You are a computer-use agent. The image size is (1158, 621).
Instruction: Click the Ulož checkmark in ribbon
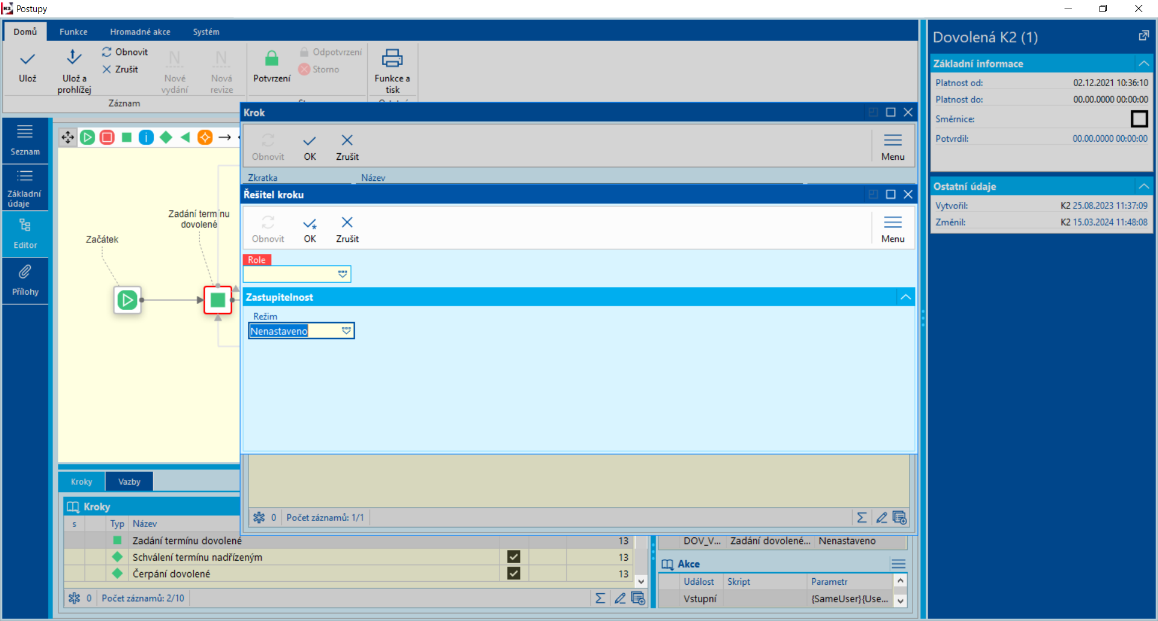[28, 67]
